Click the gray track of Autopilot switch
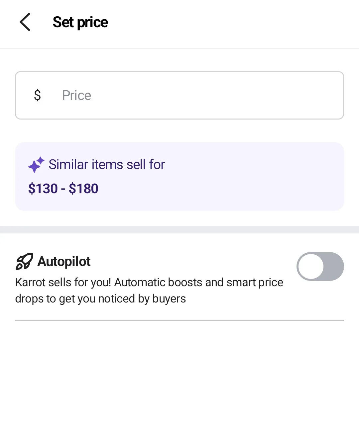 (333, 266)
